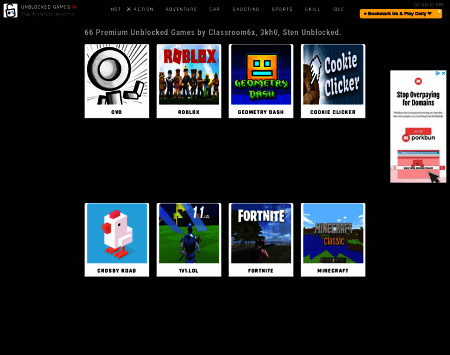Click the FORTNITE title label

pos(261,271)
